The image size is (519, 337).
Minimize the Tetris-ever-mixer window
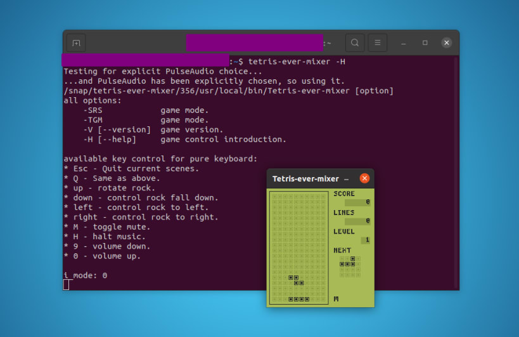coord(346,179)
